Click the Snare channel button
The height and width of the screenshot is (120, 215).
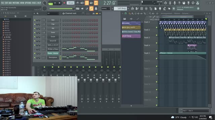(x=53, y=33)
